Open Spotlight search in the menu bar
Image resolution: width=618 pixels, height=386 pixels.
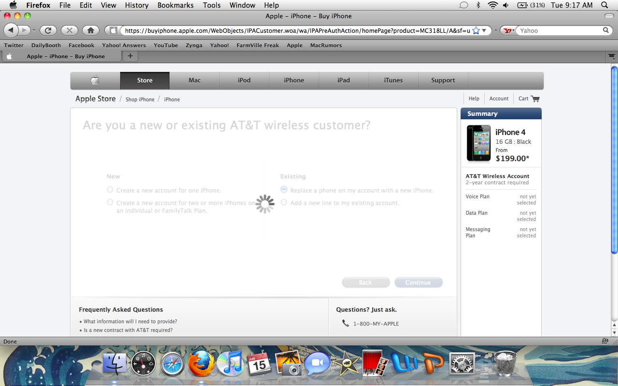pyautogui.click(x=604, y=5)
